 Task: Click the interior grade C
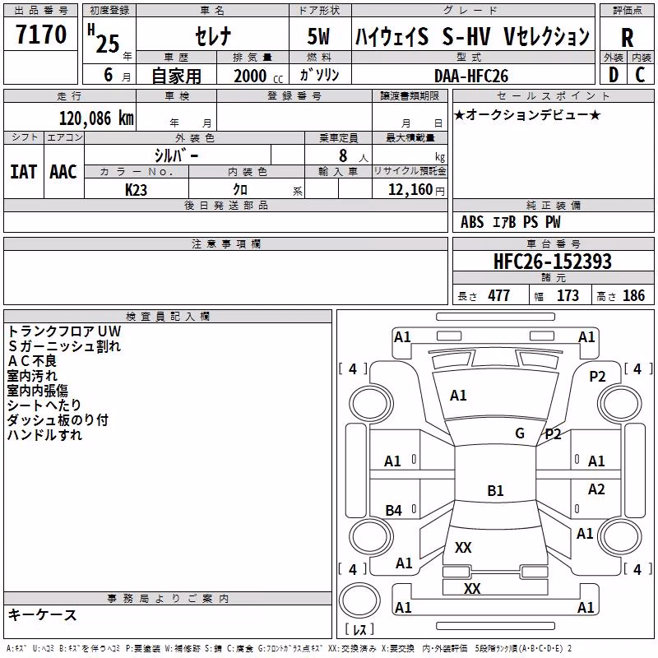[641, 75]
